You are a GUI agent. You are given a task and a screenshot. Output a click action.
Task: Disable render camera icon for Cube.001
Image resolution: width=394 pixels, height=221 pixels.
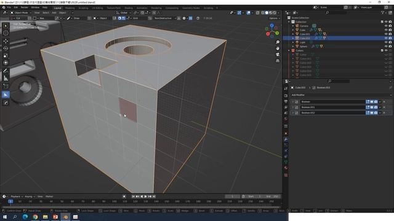[390, 34]
